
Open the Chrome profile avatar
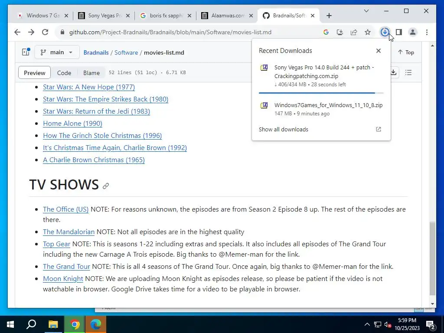coord(413,32)
